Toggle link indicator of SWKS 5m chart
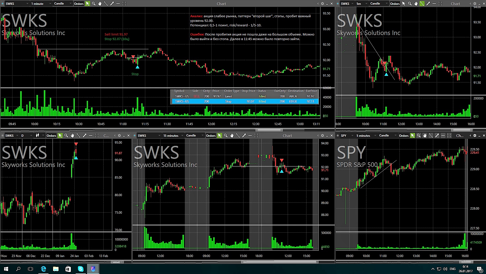 tap(338, 4)
